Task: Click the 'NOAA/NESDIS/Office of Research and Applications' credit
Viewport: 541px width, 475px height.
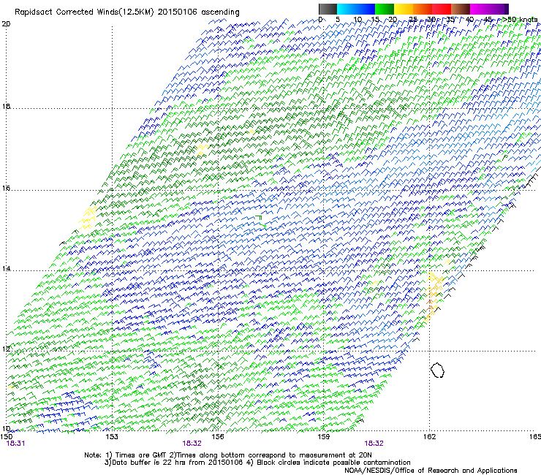Action: (431, 470)
